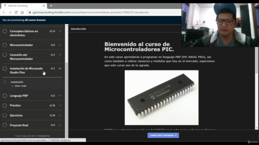Click the 0/70 Practica progress count
The width and height of the screenshot is (259, 145).
coord(52,106)
